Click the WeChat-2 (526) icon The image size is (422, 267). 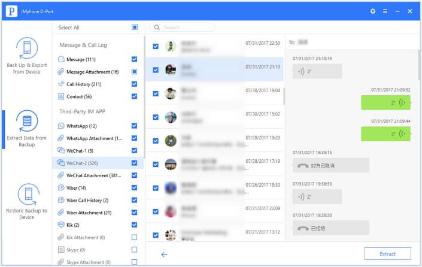click(x=61, y=163)
